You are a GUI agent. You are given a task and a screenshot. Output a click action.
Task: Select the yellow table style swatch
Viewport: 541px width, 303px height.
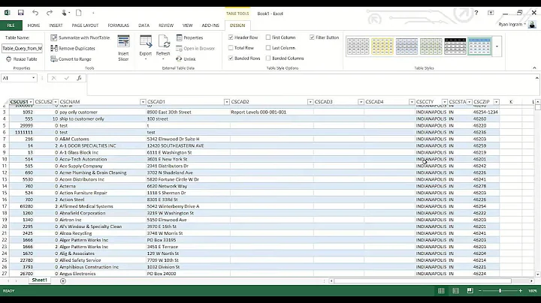tap(382, 46)
